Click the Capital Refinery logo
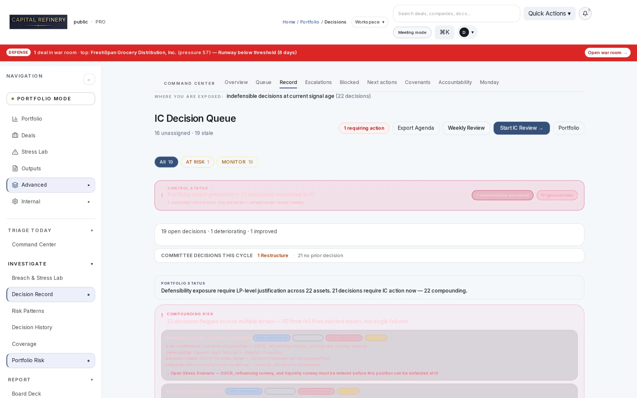Image resolution: width=637 pixels, height=398 pixels. (x=38, y=22)
